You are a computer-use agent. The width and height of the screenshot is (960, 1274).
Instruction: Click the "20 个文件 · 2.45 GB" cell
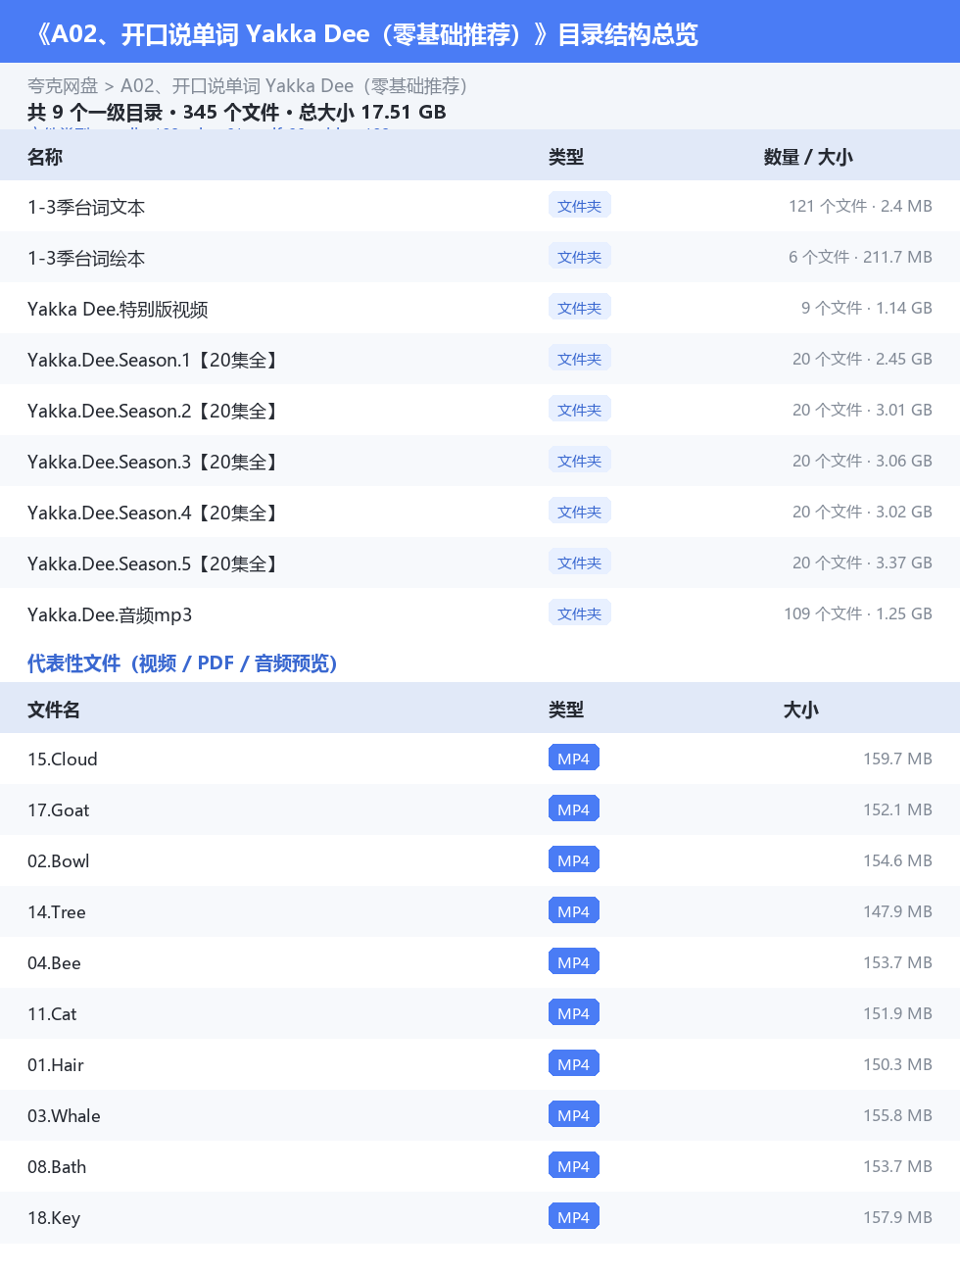(862, 359)
